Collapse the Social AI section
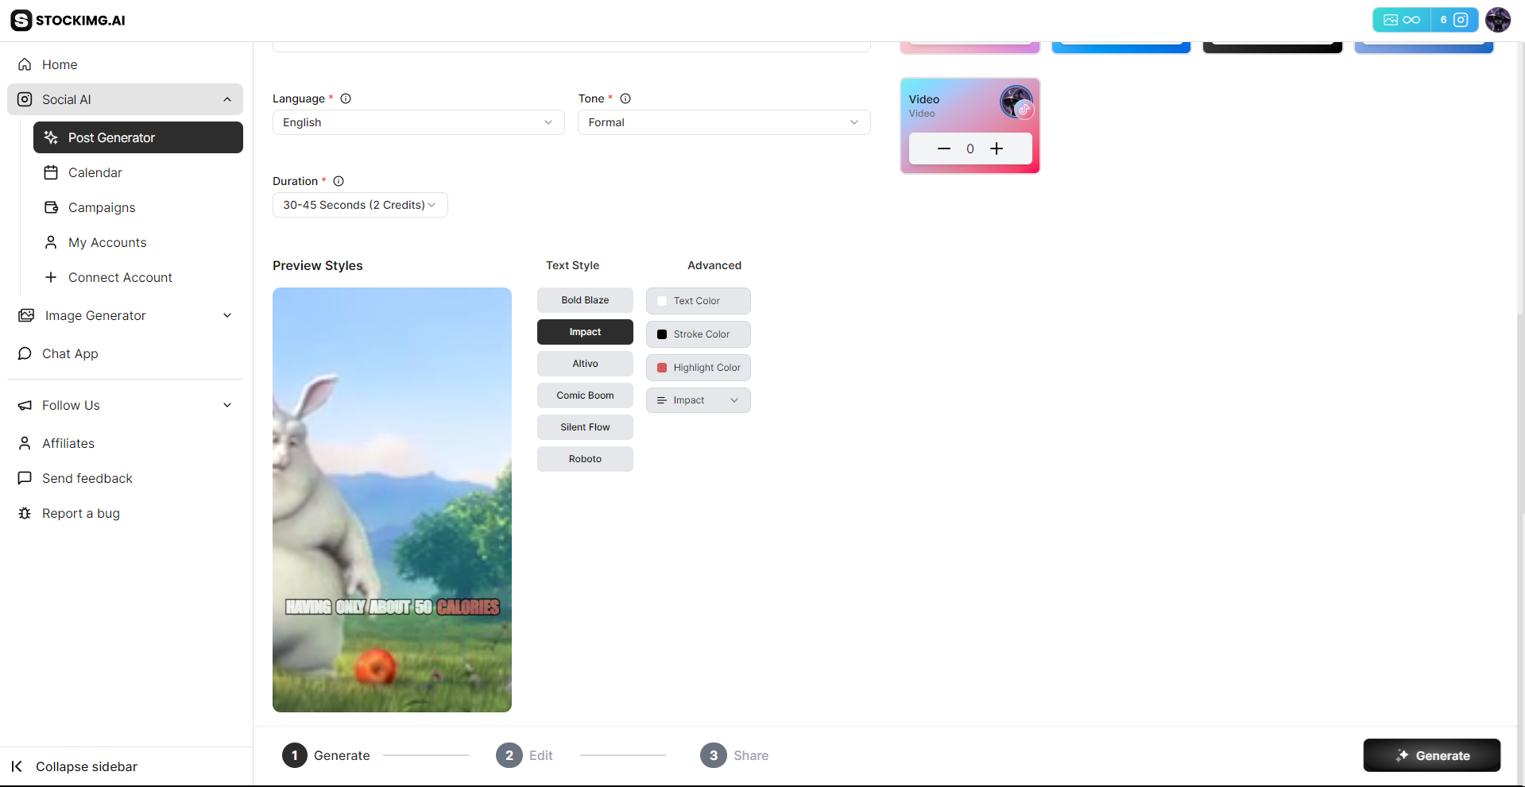 227,99
